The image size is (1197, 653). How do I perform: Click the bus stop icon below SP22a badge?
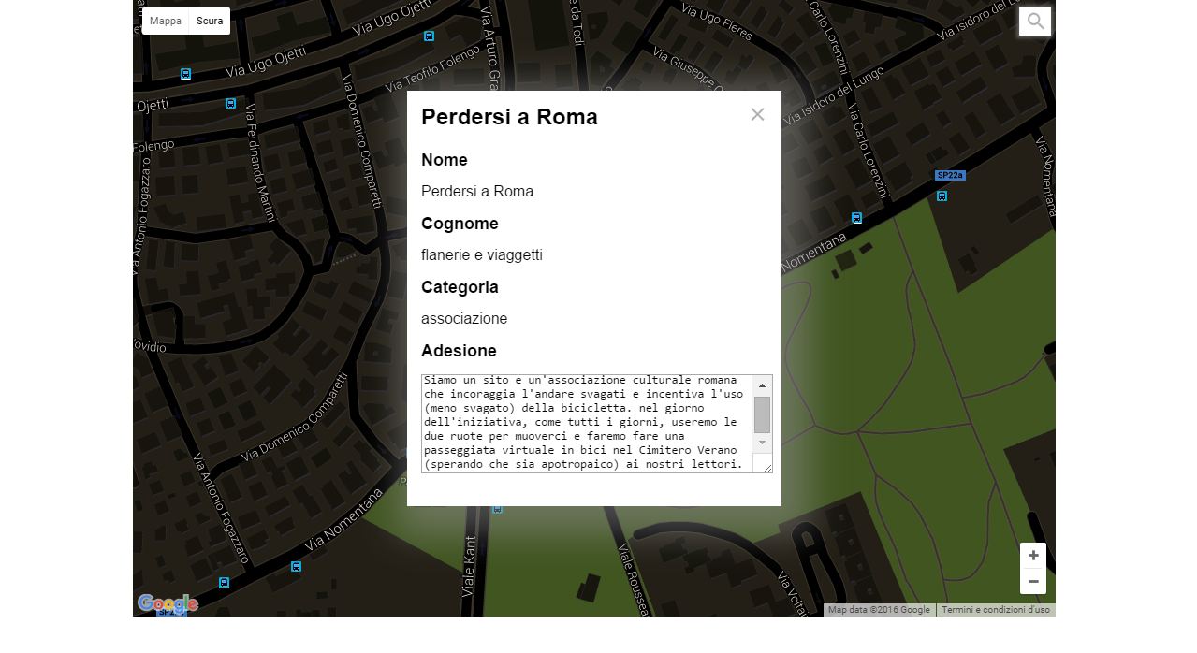coord(942,196)
